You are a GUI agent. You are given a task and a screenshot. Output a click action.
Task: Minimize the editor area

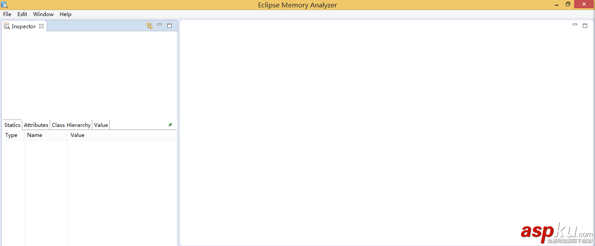pos(575,25)
